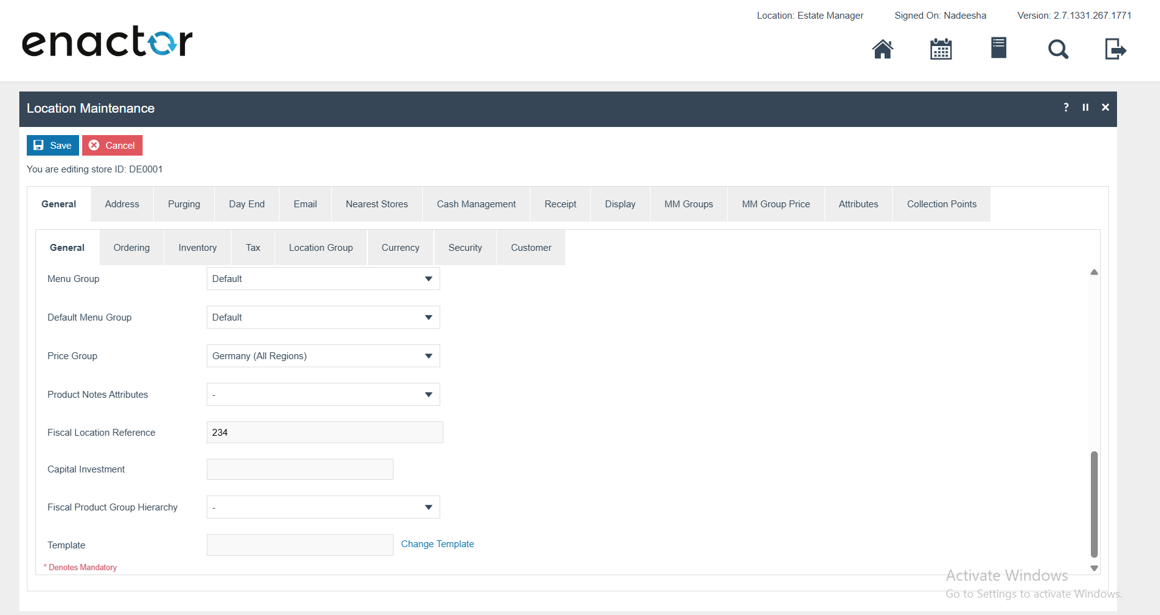Open the Menu Group dropdown
Screen dimensions: 1160x615
(x=323, y=279)
